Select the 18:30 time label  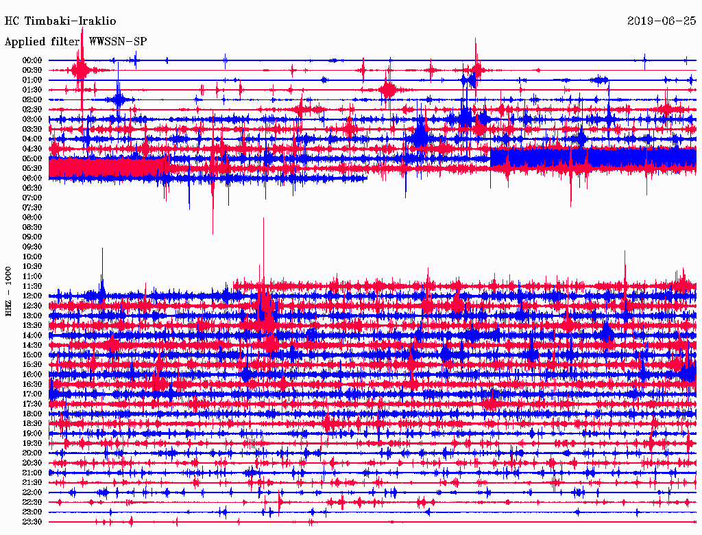pos(32,424)
